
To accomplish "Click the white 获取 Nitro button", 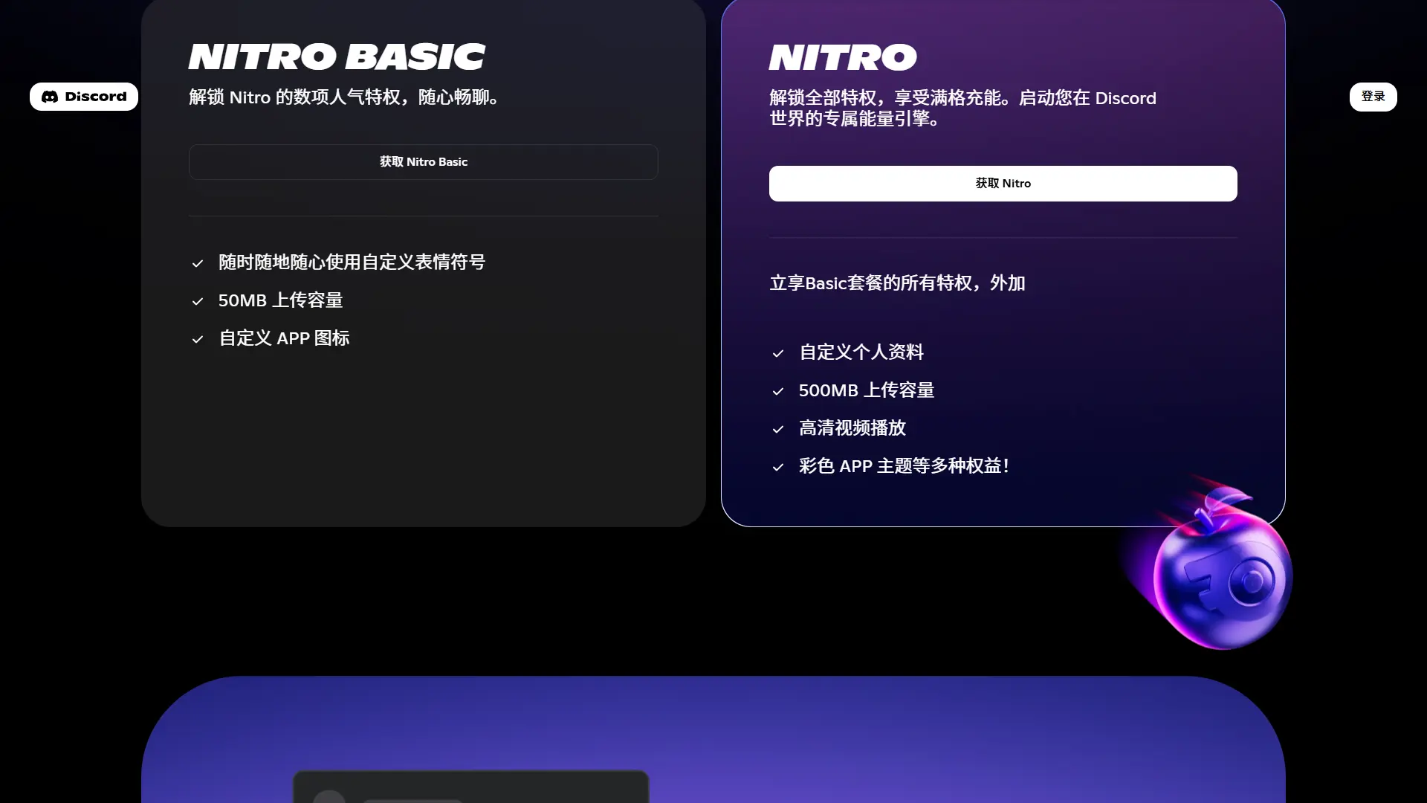I will pos(1003,184).
